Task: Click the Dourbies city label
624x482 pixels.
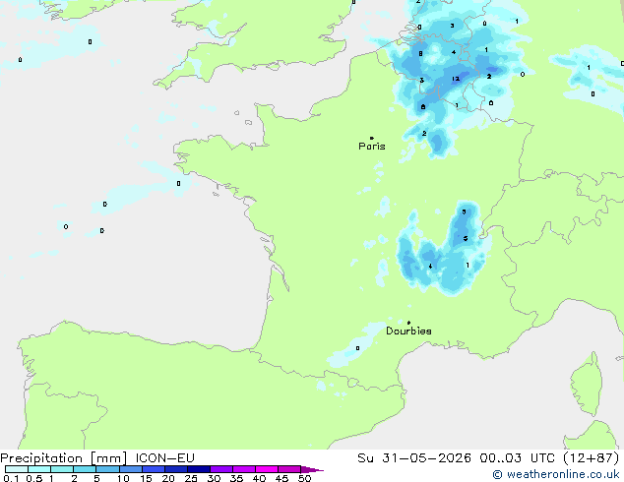Action: 408,331
